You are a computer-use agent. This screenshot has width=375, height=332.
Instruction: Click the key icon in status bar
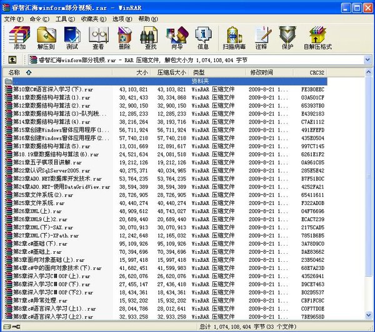point(16,326)
